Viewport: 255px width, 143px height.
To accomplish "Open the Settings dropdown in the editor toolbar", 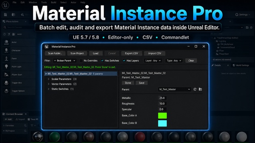I will 243,15.
